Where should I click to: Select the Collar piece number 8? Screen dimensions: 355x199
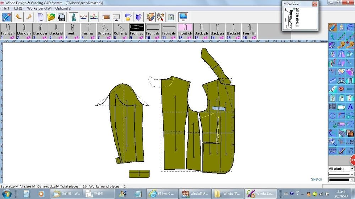(121, 31)
